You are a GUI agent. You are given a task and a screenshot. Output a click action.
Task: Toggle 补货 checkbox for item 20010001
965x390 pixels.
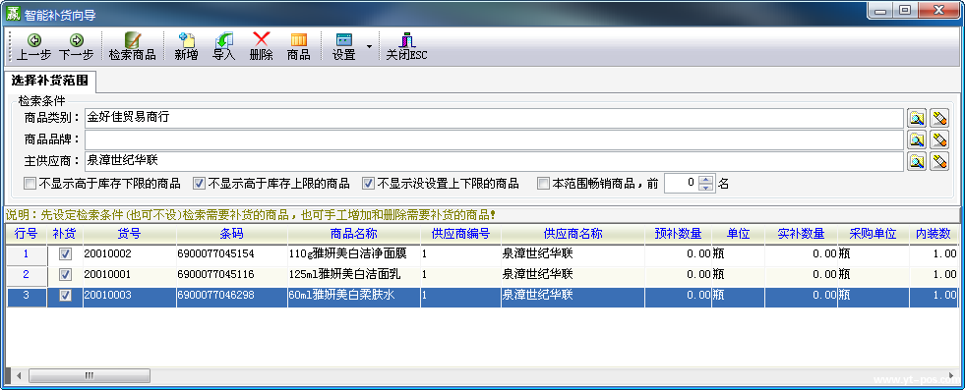65,274
